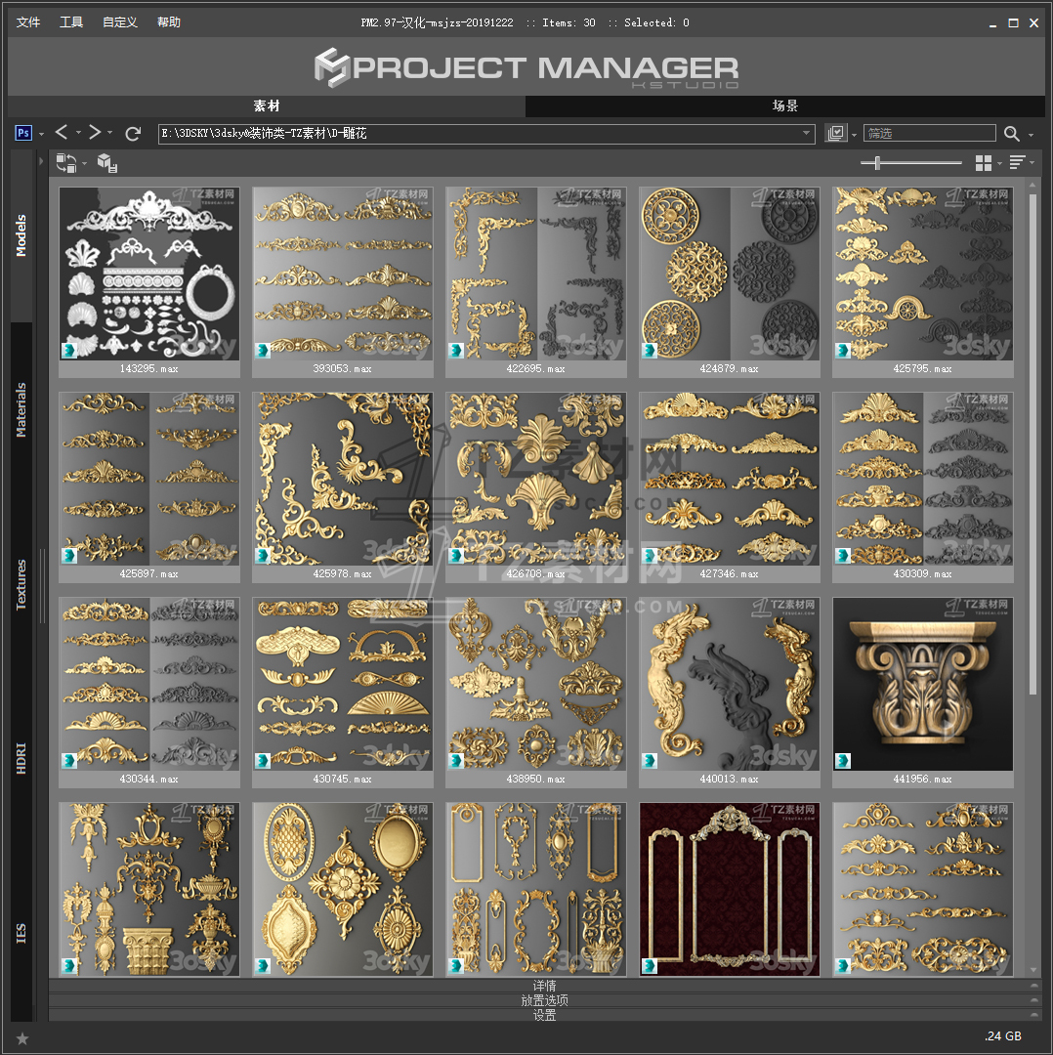
Task: Select the column capital 441956.max thumbnail
Action: [x=923, y=692]
